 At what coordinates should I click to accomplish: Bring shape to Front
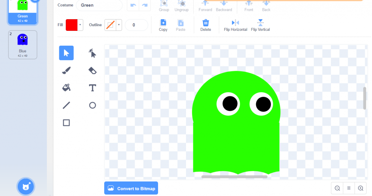[248, 6]
